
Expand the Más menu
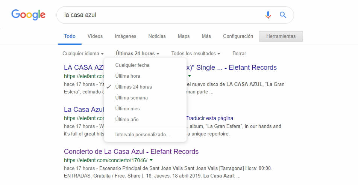click(x=206, y=36)
